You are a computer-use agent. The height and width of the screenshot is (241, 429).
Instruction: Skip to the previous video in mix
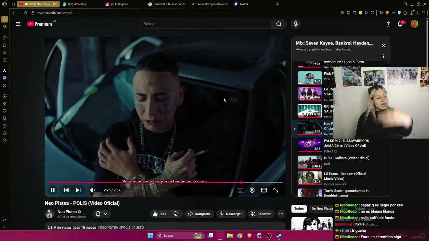[66, 190]
